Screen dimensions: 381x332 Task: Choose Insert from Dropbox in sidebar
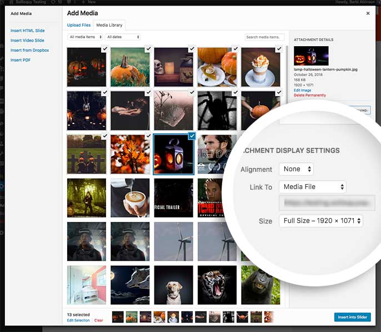[x=29, y=50]
